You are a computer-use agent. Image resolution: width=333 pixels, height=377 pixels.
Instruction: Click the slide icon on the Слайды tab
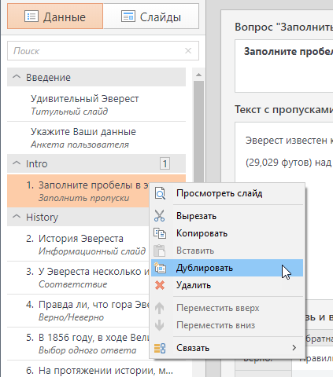pyautogui.click(x=128, y=16)
